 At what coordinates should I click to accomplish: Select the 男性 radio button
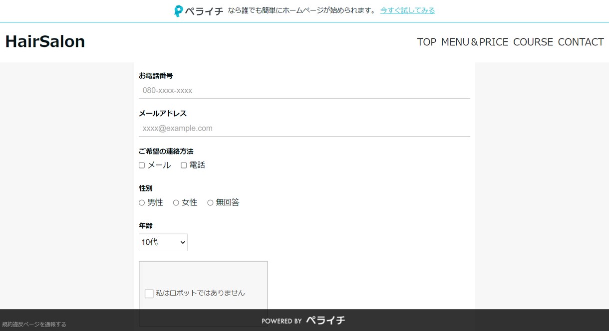coord(142,203)
